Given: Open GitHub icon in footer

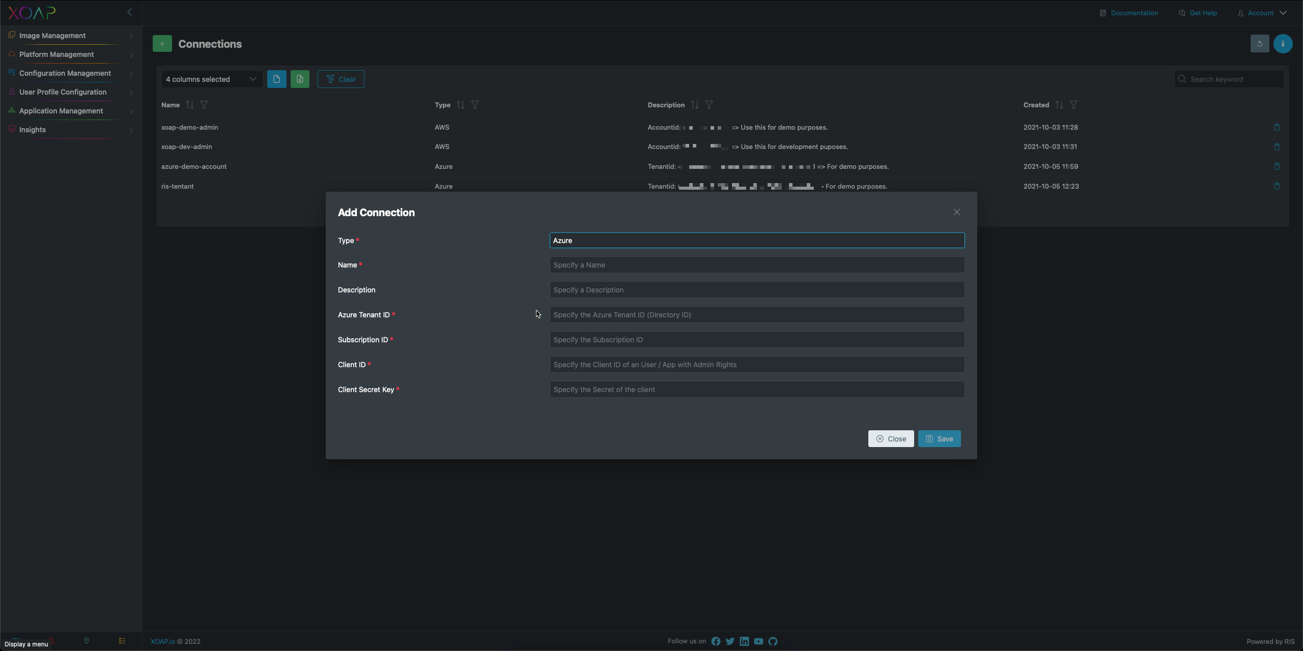Looking at the screenshot, I should [x=773, y=641].
